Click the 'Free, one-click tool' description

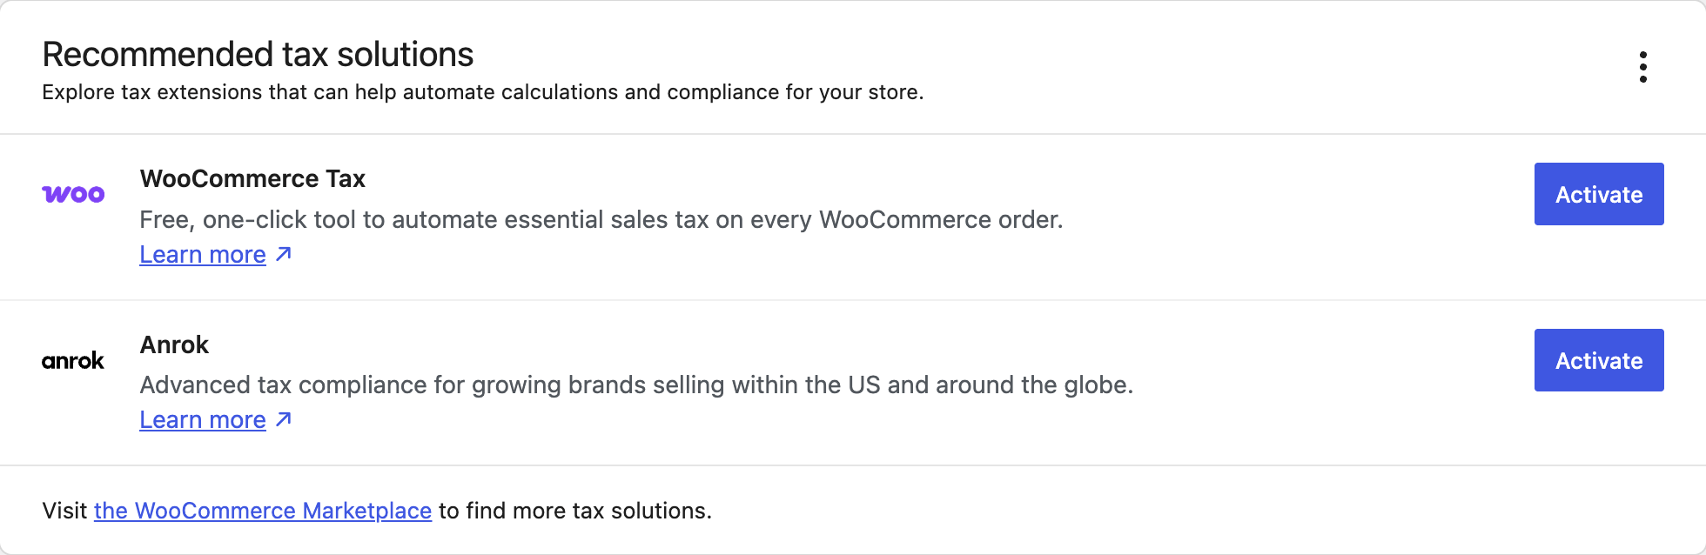(x=601, y=219)
